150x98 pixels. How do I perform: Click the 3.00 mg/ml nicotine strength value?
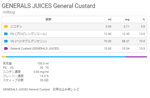(41, 72)
